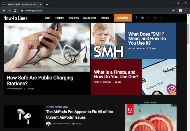190x131 pixels.
Task: Click the padlock site info icon
Action: (x=22, y=10)
